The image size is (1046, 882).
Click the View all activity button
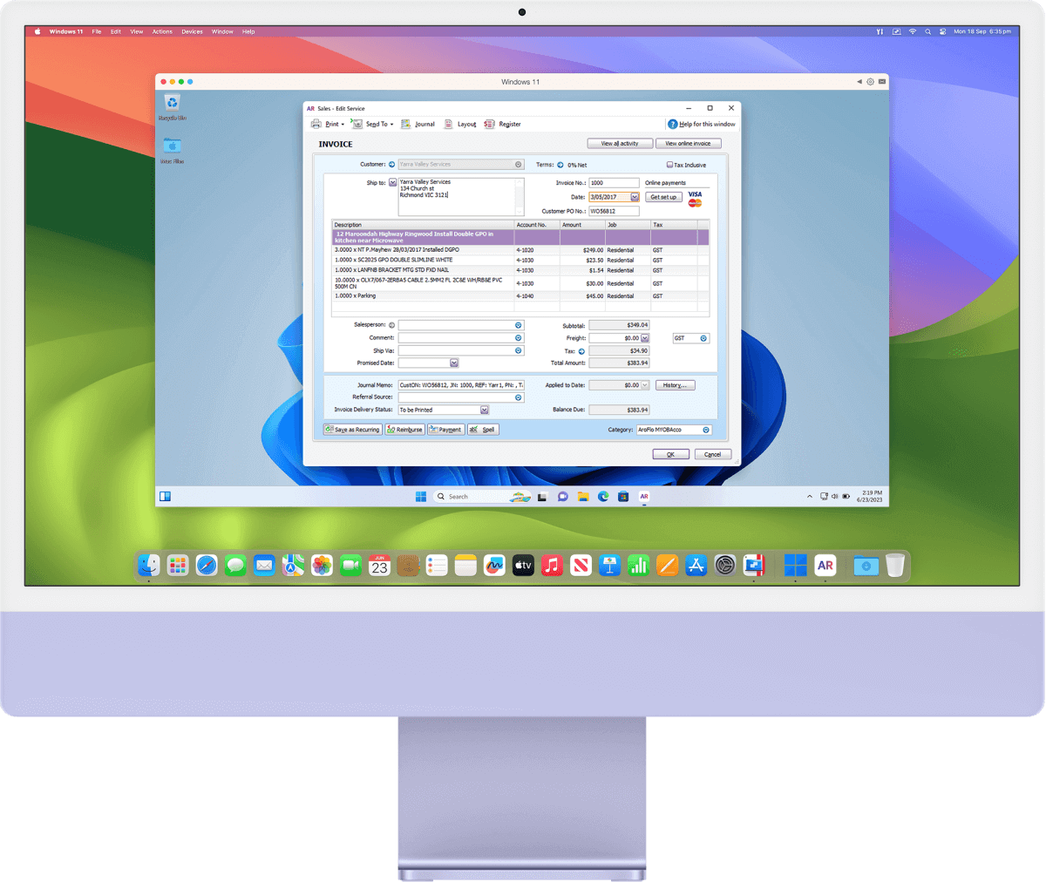pos(619,143)
